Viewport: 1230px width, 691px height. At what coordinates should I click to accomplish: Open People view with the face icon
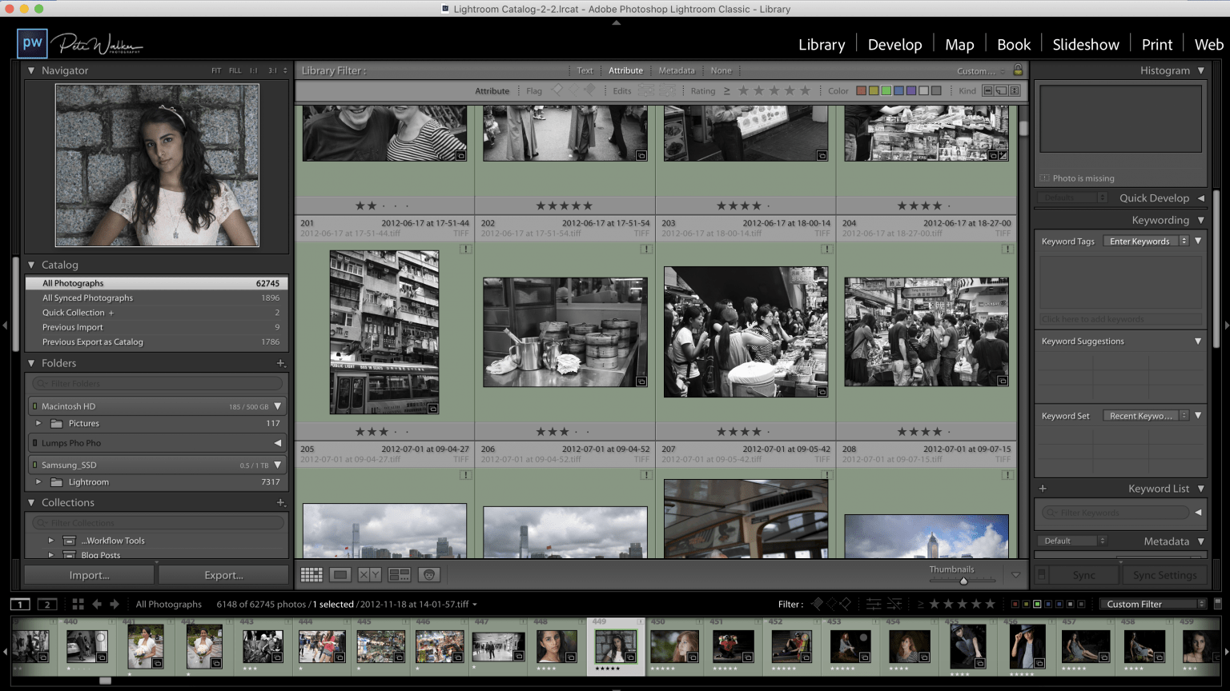coord(428,574)
